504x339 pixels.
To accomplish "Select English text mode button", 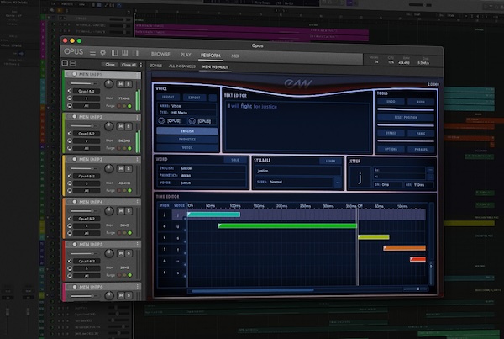I will [x=187, y=131].
